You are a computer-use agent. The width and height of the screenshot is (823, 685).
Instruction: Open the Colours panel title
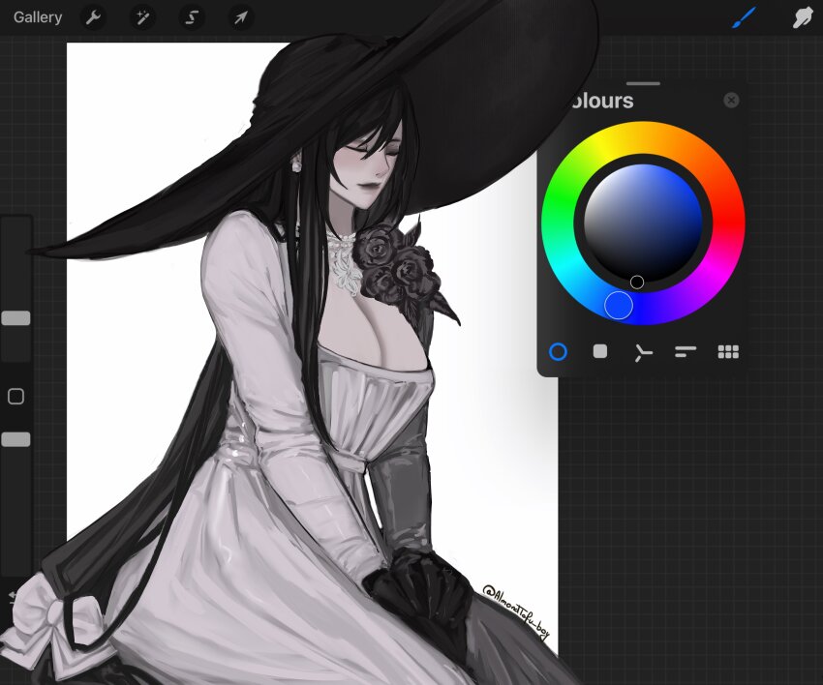[605, 101]
